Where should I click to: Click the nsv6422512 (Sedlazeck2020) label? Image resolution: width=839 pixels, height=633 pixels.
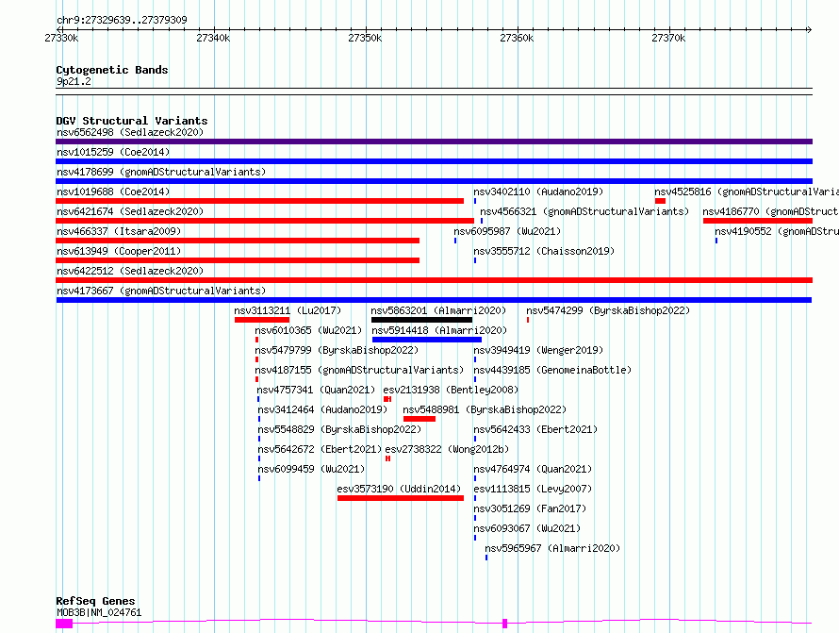tap(130, 271)
